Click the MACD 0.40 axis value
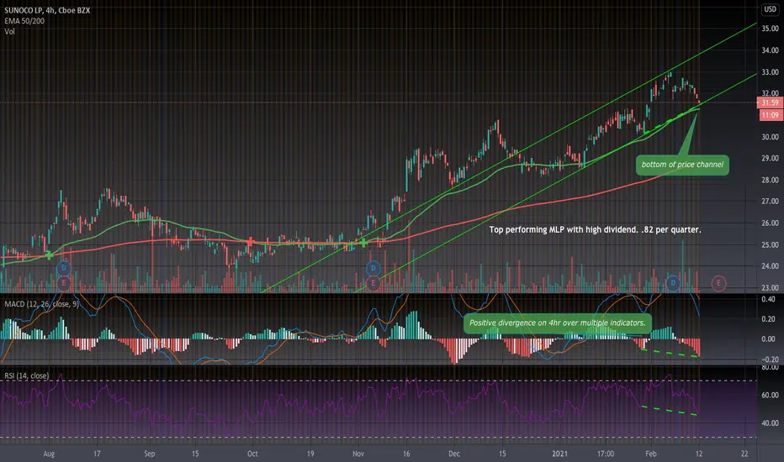The image size is (784, 462). click(x=769, y=299)
